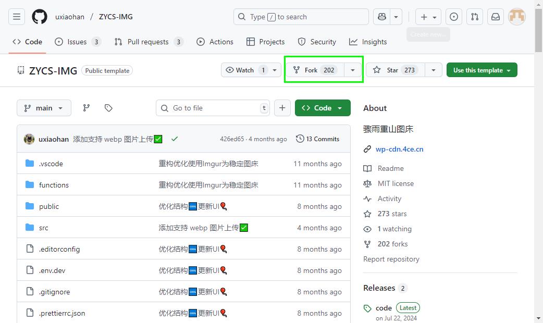Open Copilot chat icon
Image resolution: width=543 pixels, height=323 pixels.
382,17
